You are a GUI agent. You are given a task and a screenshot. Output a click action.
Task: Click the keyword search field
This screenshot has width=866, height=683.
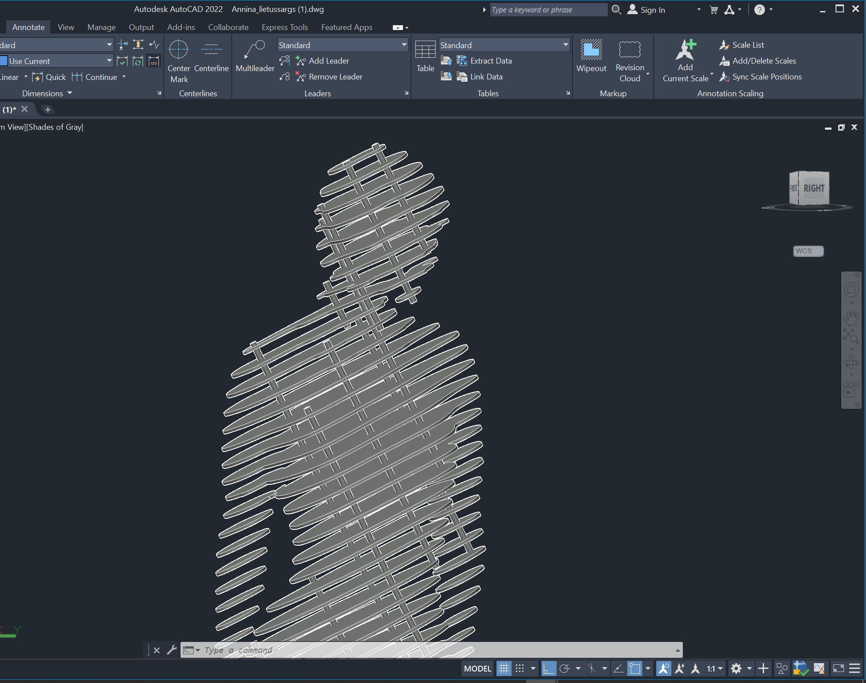click(x=549, y=10)
